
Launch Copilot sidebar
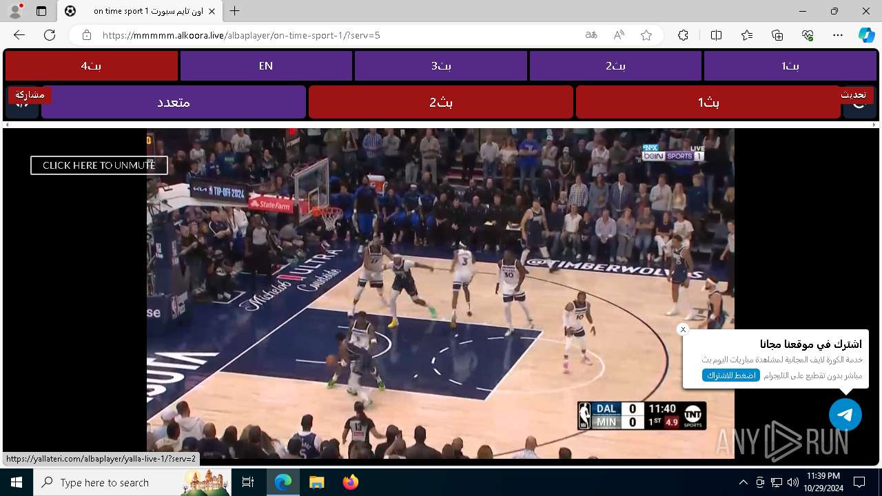[866, 35]
